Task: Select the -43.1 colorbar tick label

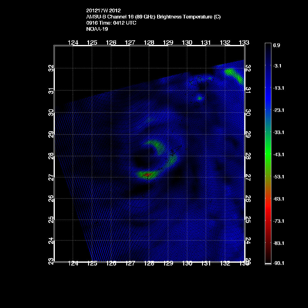Action: (278, 154)
